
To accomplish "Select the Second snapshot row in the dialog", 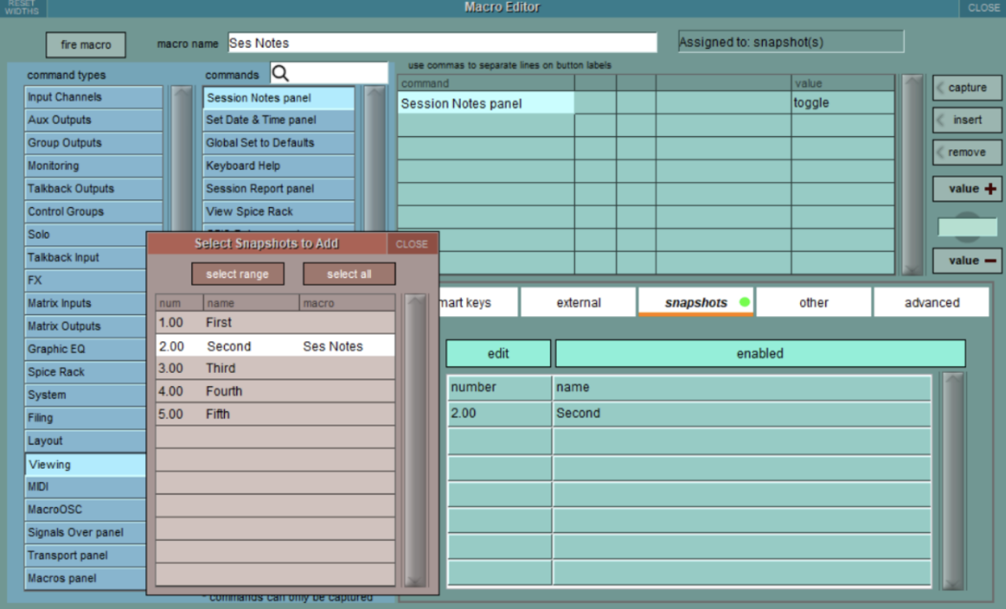I will click(275, 346).
